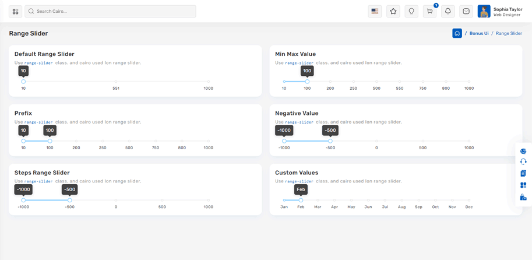Toggle the light bulb theme icon
The image size is (532, 260).
tap(411, 11)
